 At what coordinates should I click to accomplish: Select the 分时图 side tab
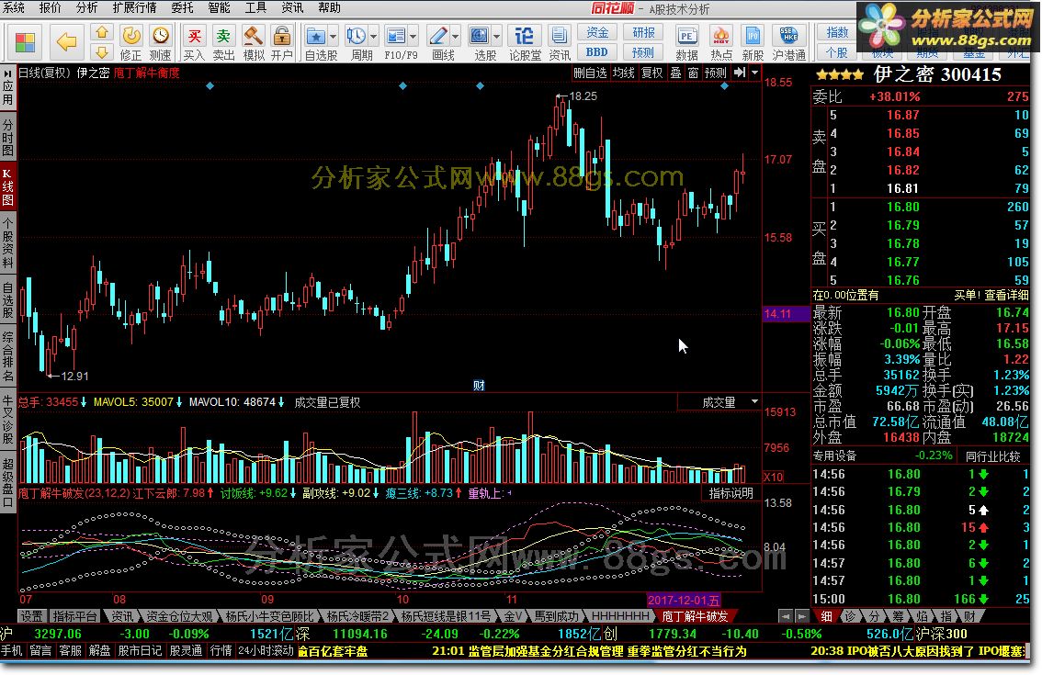(x=8, y=138)
